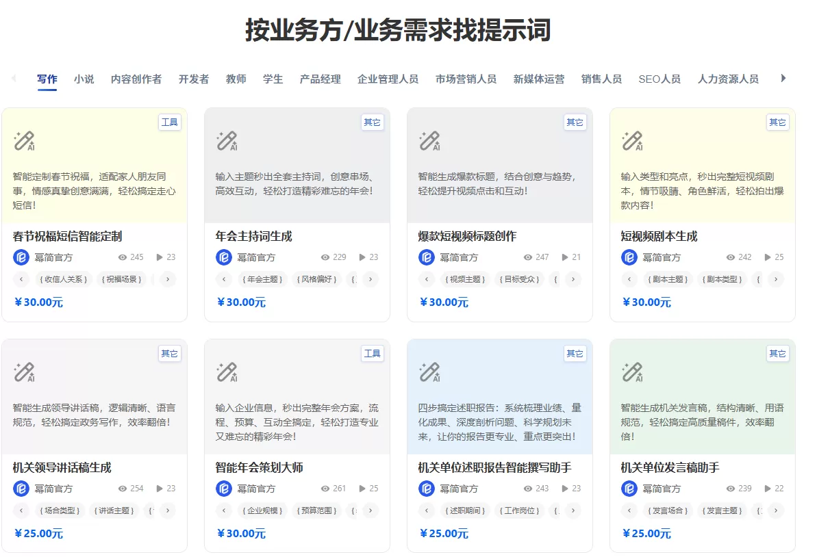Click the 幂简官方 publisher icon under 年会主持词生成

point(223,257)
